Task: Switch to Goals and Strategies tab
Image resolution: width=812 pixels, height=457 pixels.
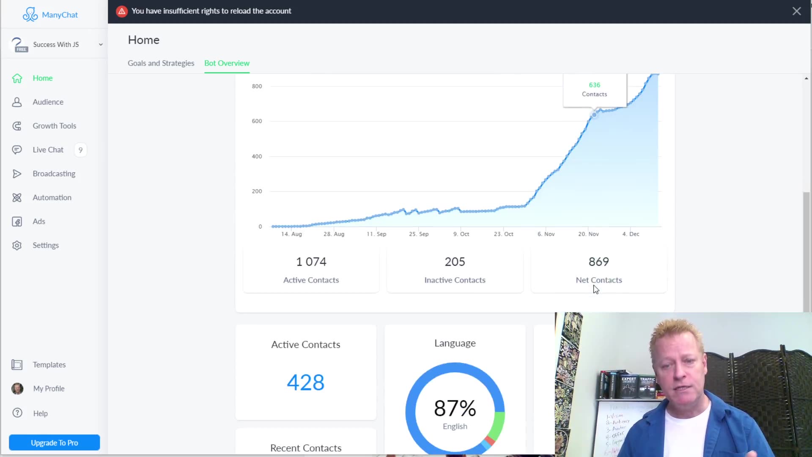Action: [161, 63]
